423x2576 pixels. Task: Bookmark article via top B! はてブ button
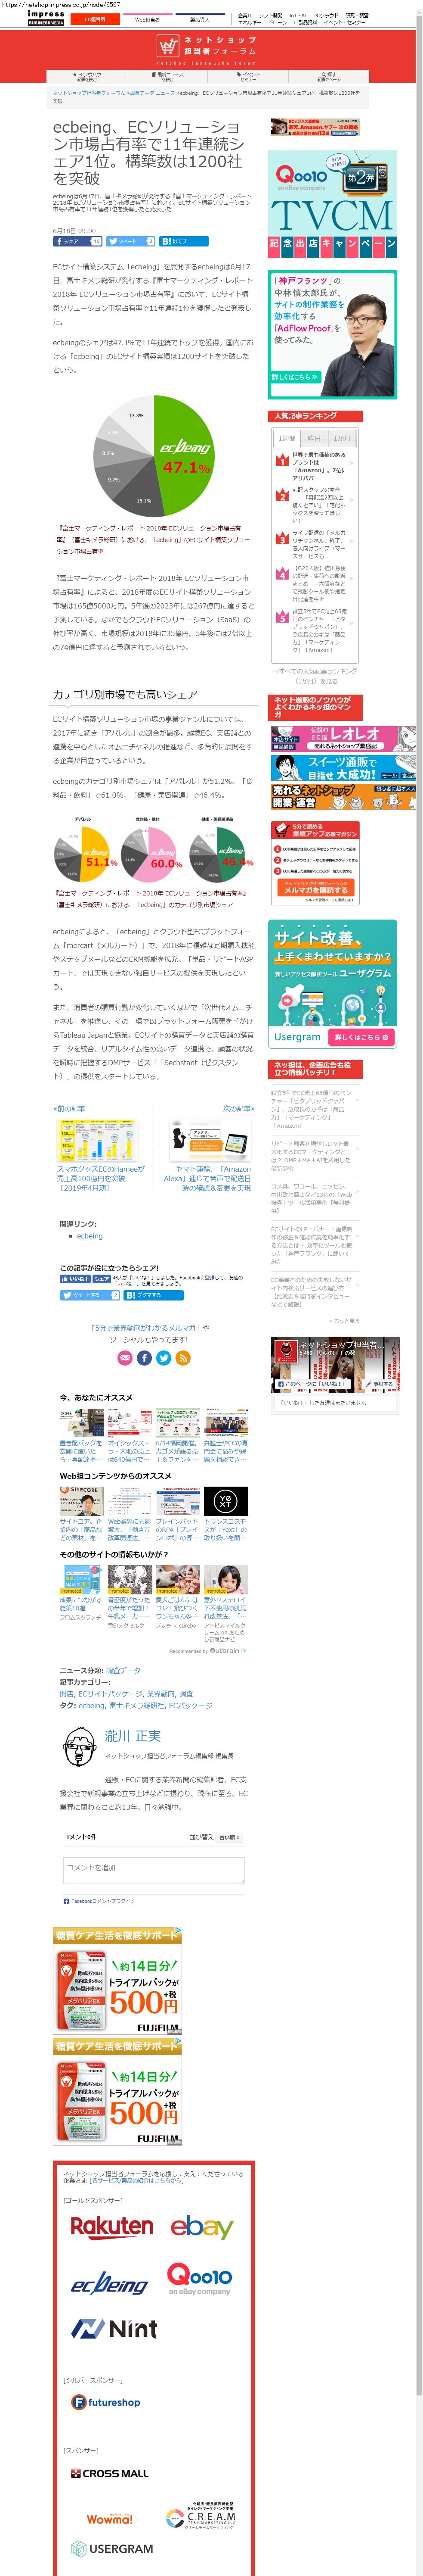[184, 241]
